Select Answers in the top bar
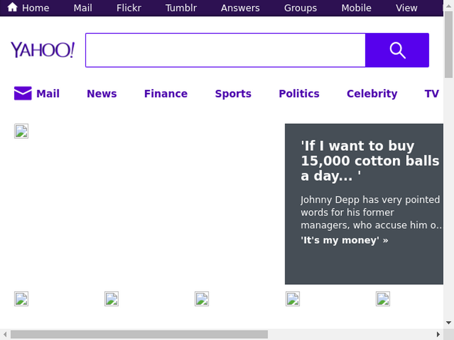Screen dimensions: 454x340 pos(240,8)
